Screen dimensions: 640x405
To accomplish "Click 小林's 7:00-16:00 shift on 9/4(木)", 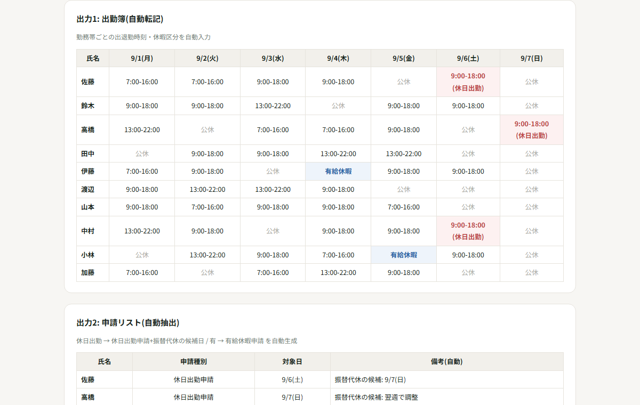I will [338, 255].
